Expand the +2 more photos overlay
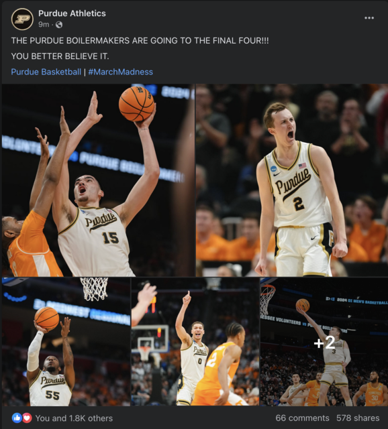The height and width of the screenshot is (429, 388). (x=324, y=341)
